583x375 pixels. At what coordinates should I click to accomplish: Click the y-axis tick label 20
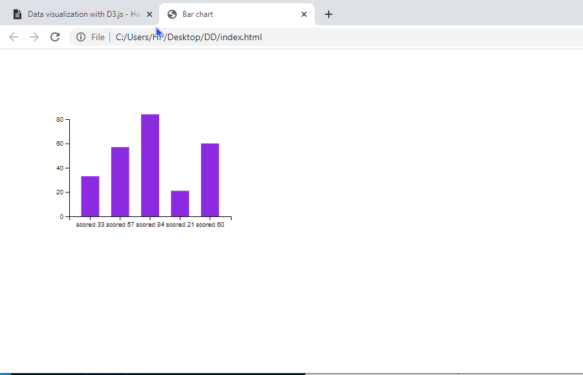pos(60,192)
